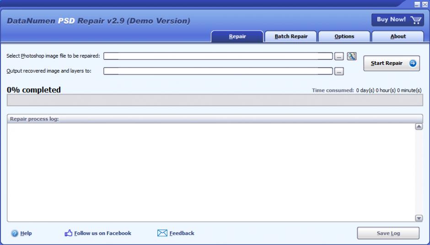Screen dimensions: 430x245
Task: Open the Help link
Action: 26,233
